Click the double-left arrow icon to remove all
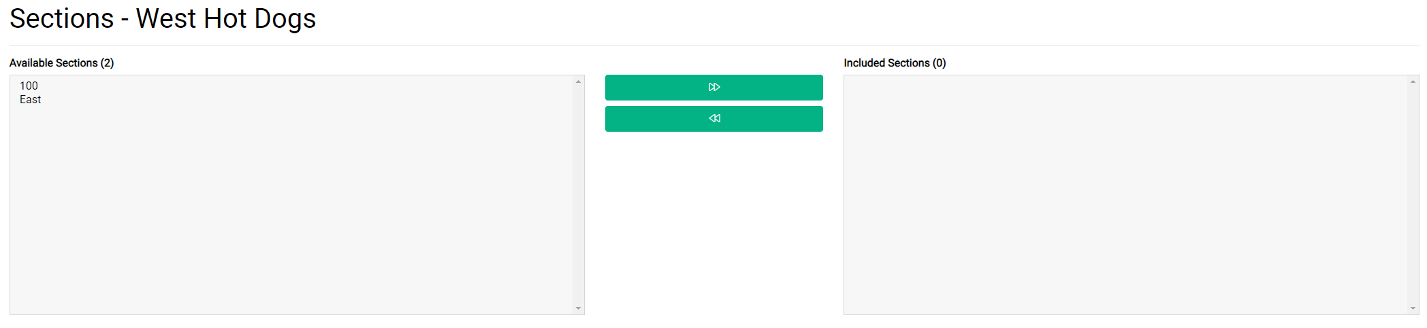1427x328 pixels. (714, 118)
